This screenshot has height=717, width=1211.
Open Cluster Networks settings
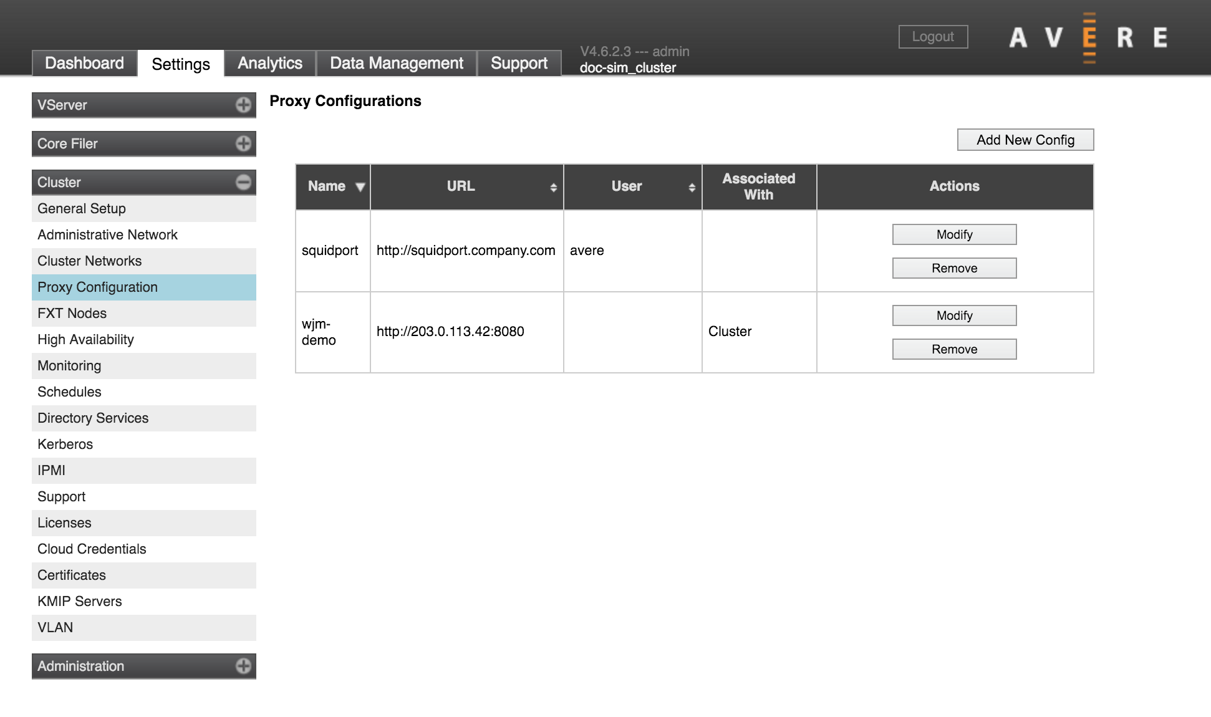pyautogui.click(x=144, y=261)
